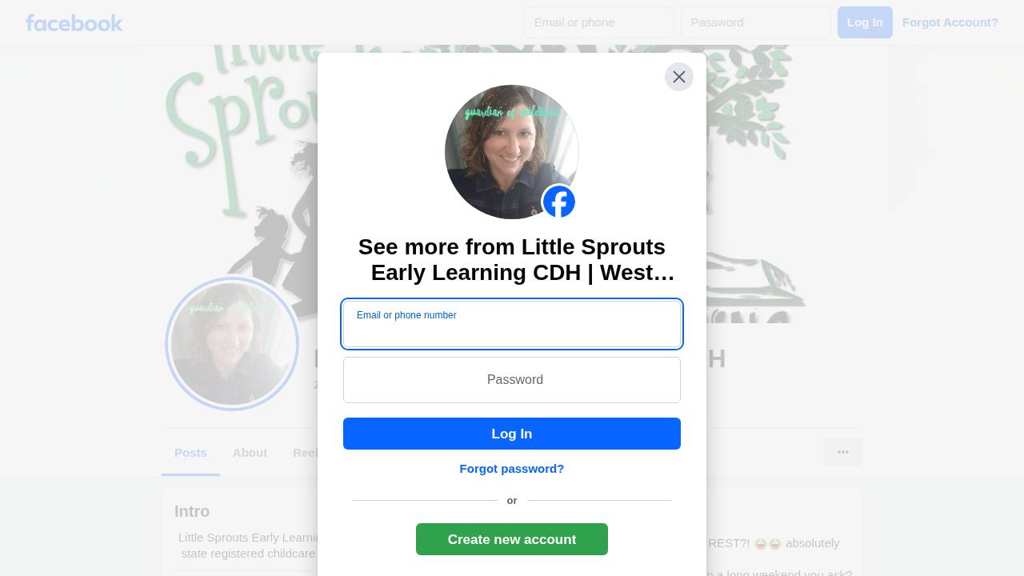This screenshot has height=576, width=1024.
Task: Click the header Log In button
Action: click(865, 22)
